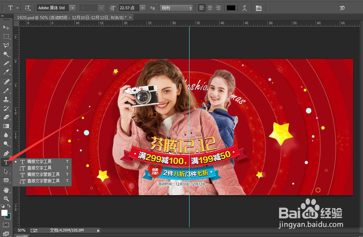
Task: Click 文档:4.39M/105.0M status info
Action: [67, 230]
